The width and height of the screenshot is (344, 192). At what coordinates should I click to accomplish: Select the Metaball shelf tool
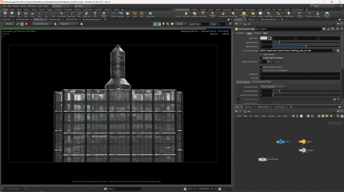point(121,14)
